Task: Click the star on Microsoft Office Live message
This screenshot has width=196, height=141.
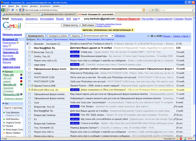Action: coord(32,90)
